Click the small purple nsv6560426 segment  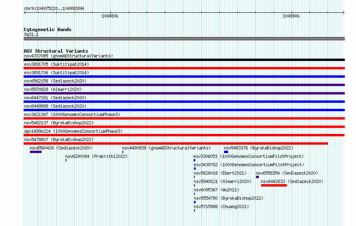36,152
